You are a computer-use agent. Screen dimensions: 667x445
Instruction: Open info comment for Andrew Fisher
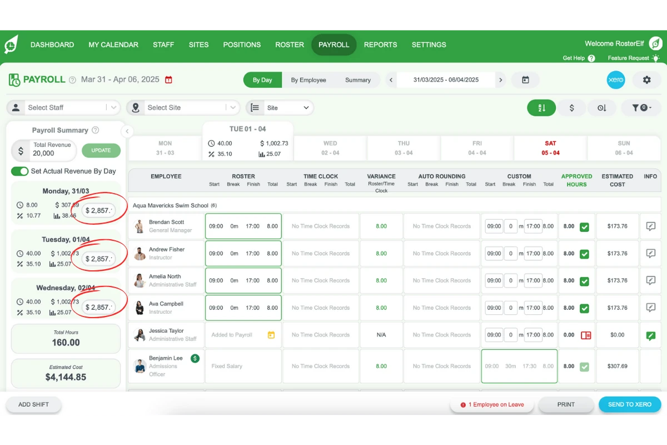click(651, 254)
